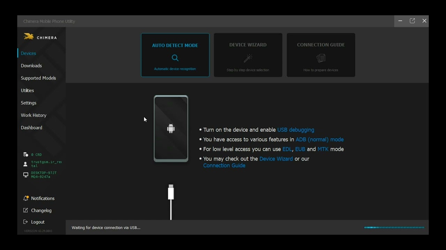Open the Changelog
The image size is (446, 250).
[x=41, y=210]
